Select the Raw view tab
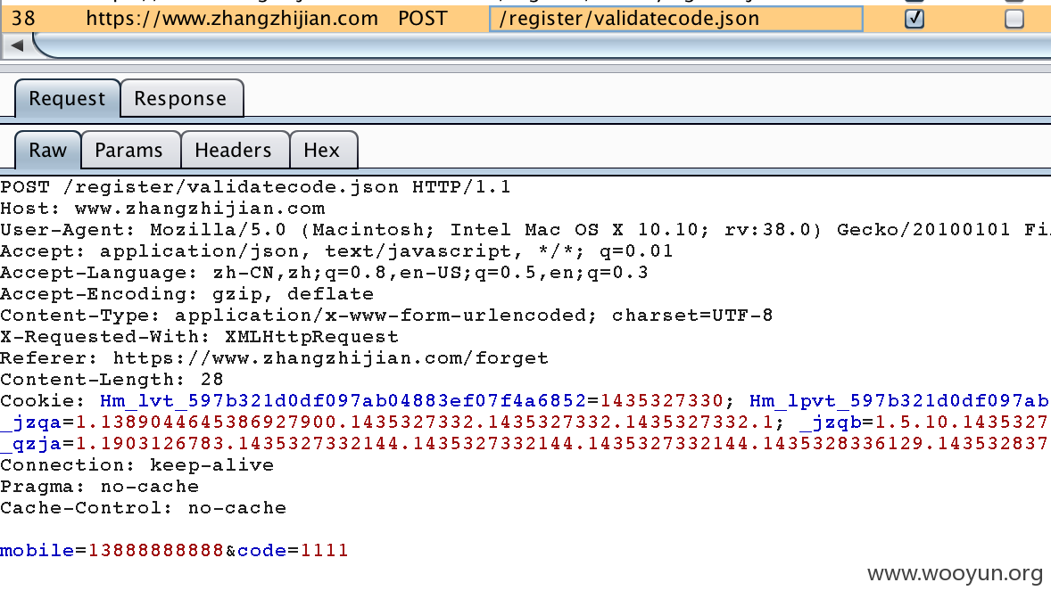The width and height of the screenshot is (1051, 599). [x=47, y=150]
